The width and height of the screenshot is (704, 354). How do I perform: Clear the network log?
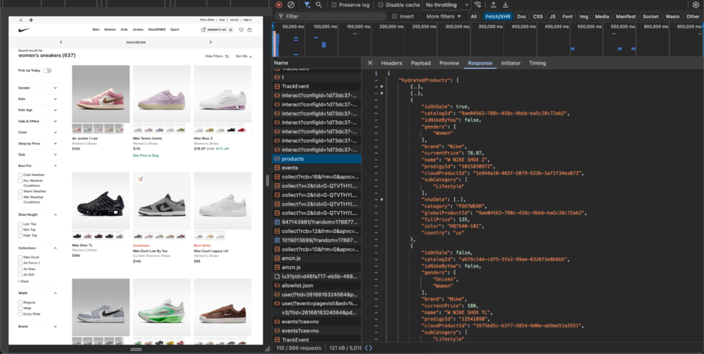tap(291, 5)
